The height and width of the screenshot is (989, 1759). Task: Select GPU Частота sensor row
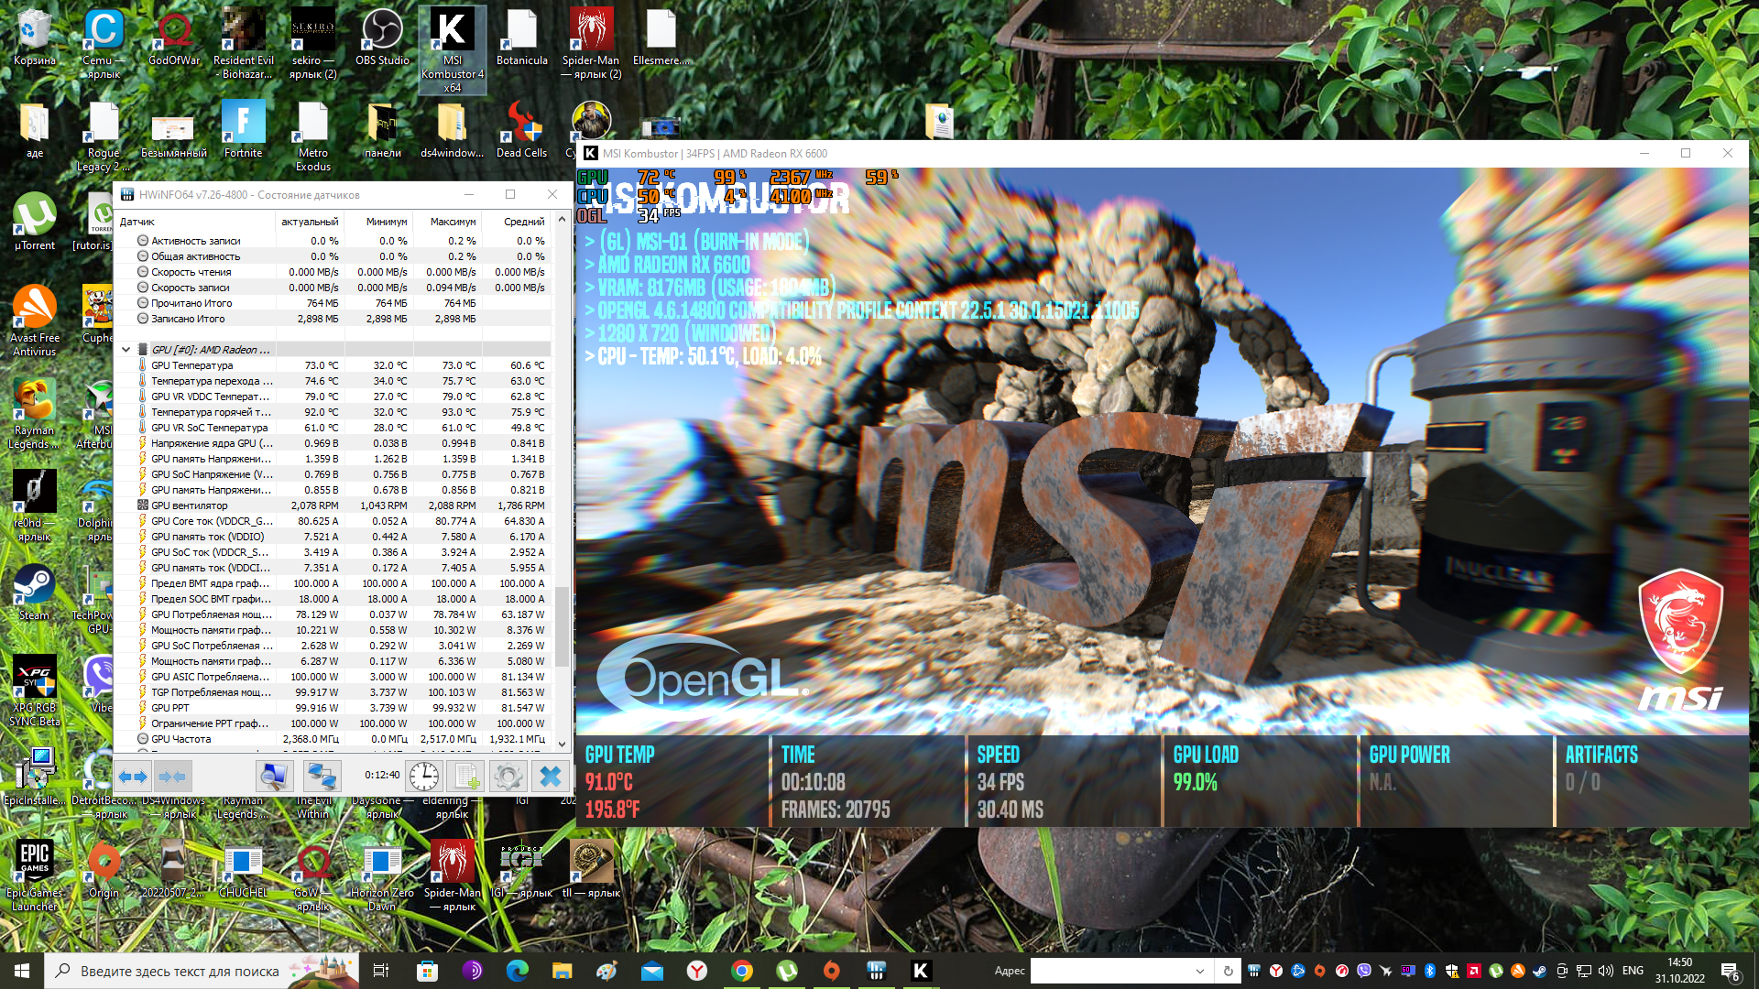[333, 739]
